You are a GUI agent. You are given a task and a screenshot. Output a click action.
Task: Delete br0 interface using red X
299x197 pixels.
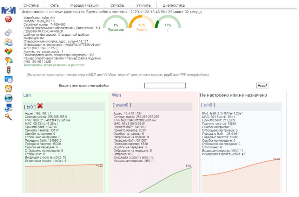[x=40, y=106]
